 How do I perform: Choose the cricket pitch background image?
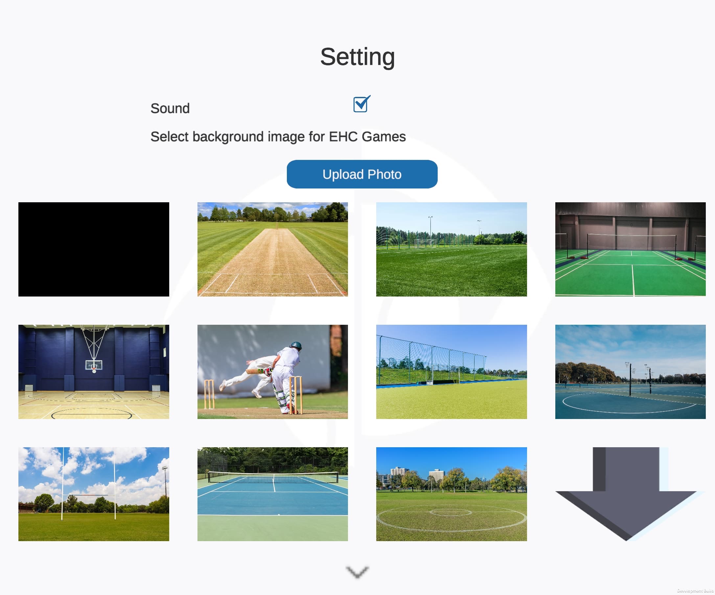[x=273, y=249]
